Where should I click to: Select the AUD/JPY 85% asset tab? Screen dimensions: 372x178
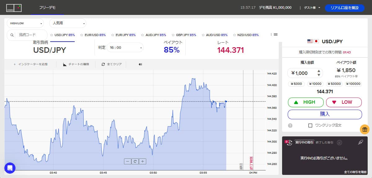tap(154, 35)
